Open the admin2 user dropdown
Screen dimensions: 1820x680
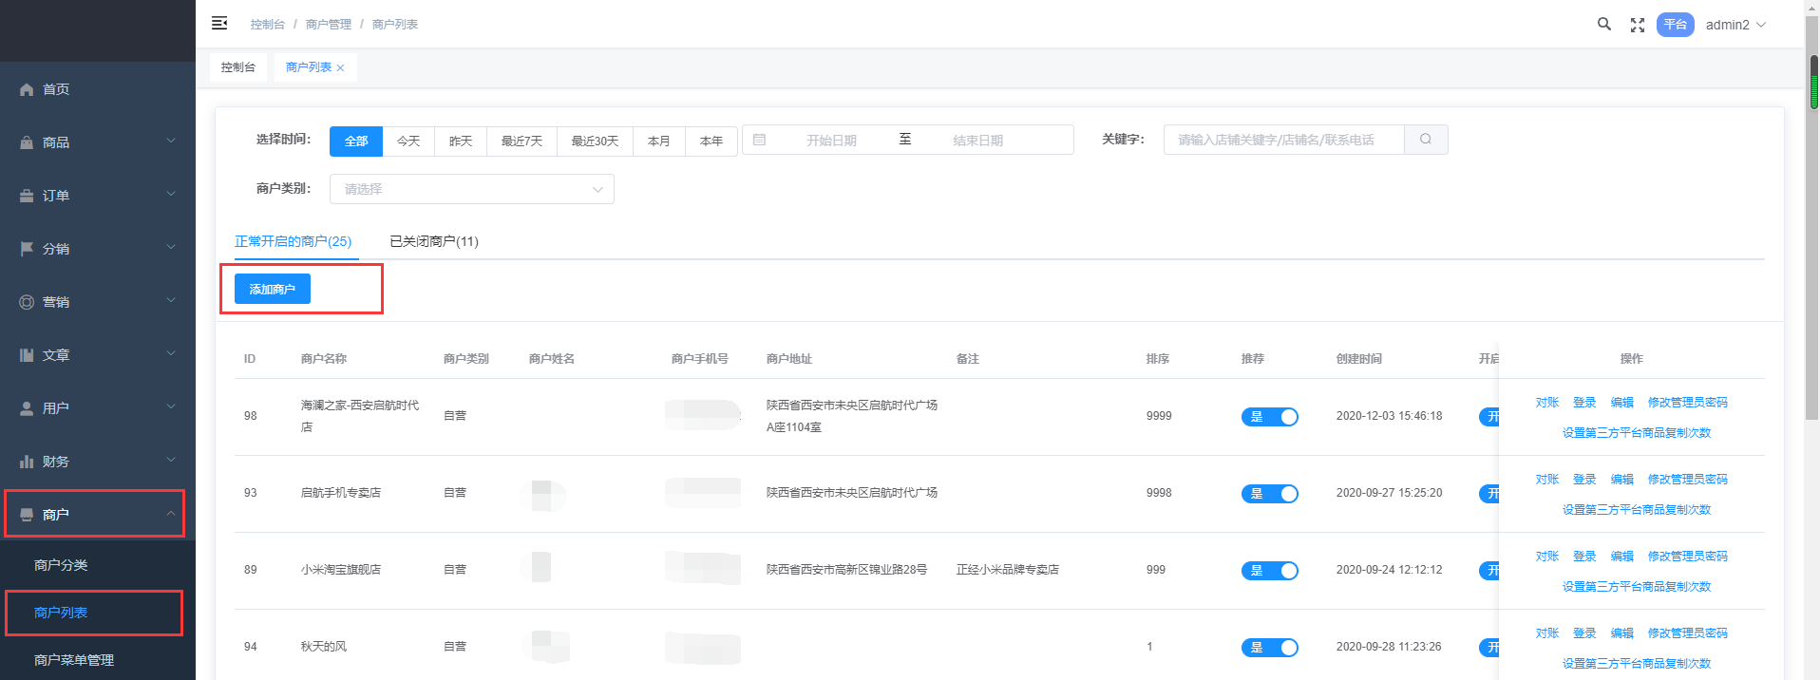[x=1735, y=25]
